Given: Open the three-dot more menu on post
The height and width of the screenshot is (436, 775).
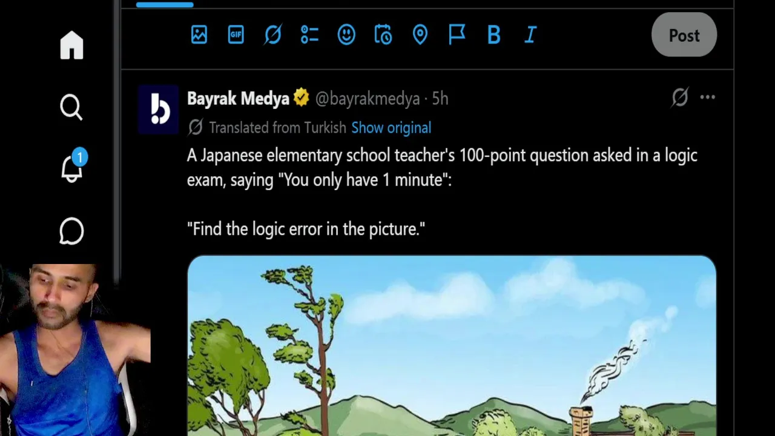Looking at the screenshot, I should click(707, 97).
